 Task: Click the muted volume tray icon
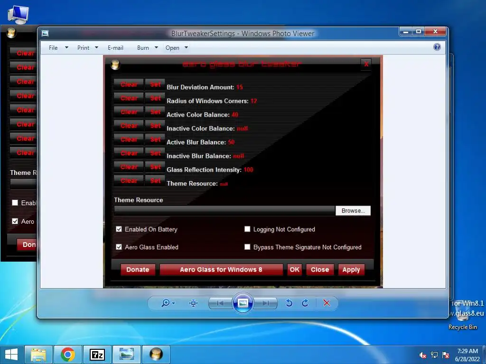422,355
